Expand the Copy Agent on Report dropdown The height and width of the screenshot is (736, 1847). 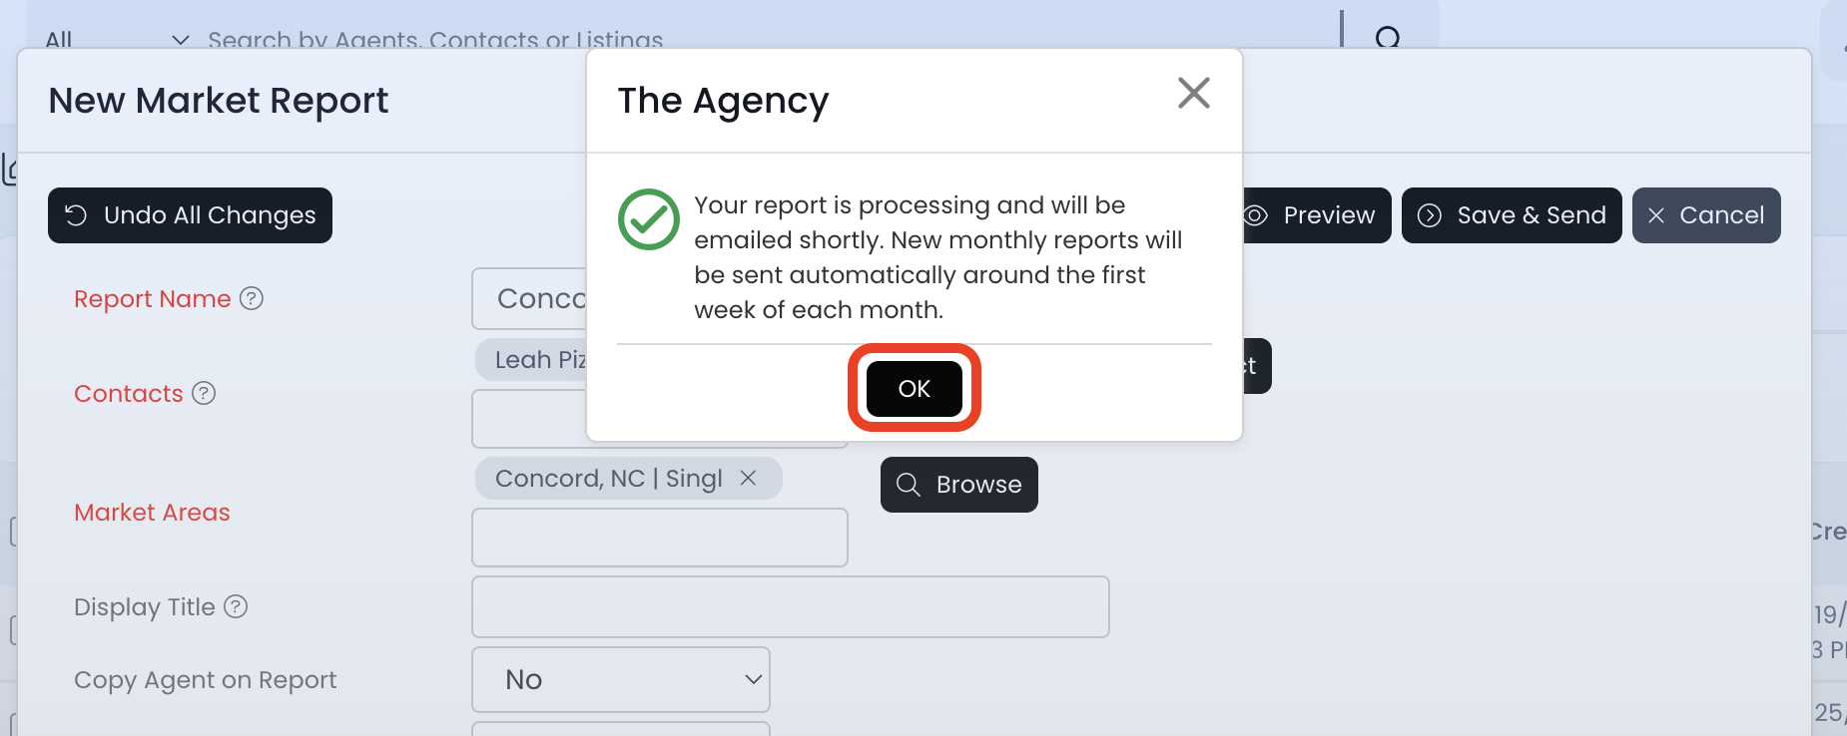620,679
